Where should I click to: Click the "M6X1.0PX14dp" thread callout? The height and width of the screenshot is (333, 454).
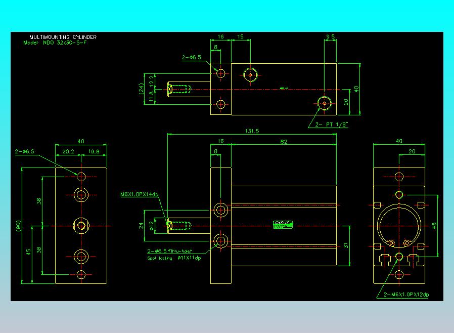[139, 194]
